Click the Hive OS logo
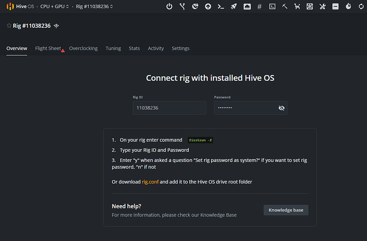 click(x=20, y=6)
